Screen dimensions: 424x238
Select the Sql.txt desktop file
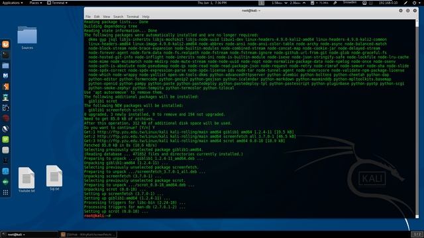pyautogui.click(x=54, y=178)
